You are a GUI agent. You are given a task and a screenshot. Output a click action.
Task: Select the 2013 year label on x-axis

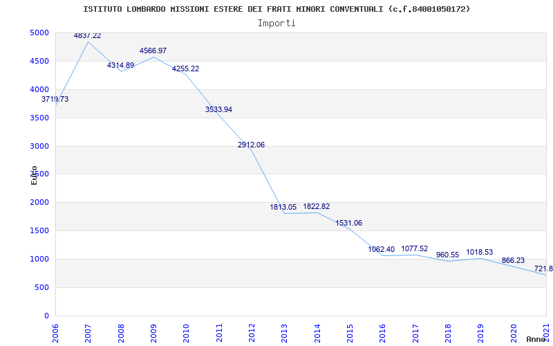[x=285, y=333]
